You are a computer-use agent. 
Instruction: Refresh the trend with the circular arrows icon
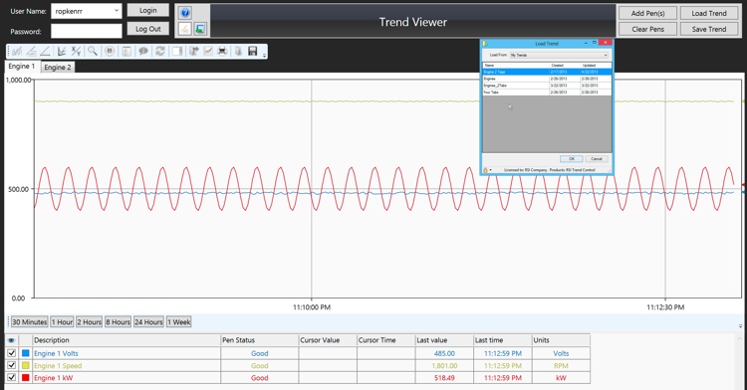tap(160, 51)
